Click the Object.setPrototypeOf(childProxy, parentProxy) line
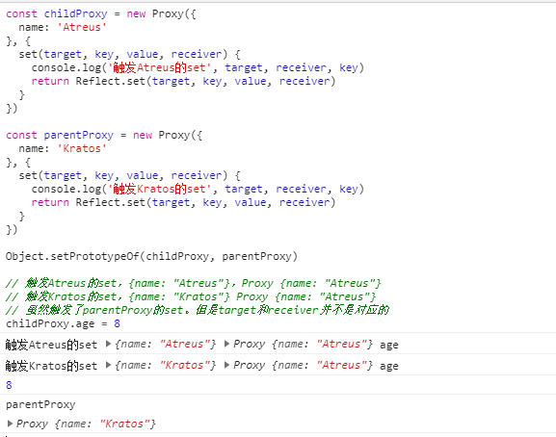The image size is (556, 437). 151,256
